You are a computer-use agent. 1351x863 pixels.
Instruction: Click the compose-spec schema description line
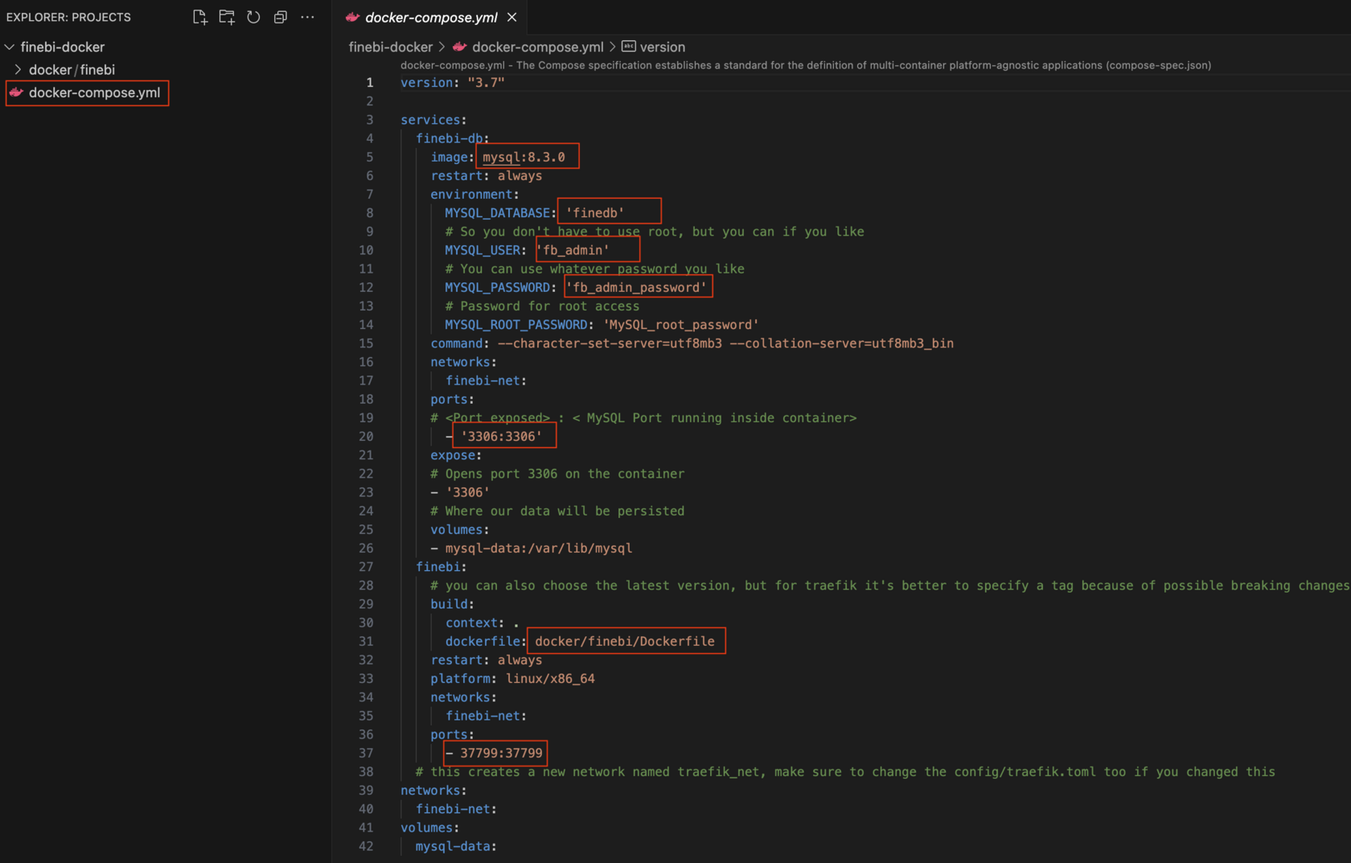[x=806, y=65]
